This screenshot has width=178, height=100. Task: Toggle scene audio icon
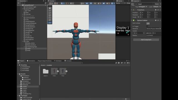tap(95, 3)
